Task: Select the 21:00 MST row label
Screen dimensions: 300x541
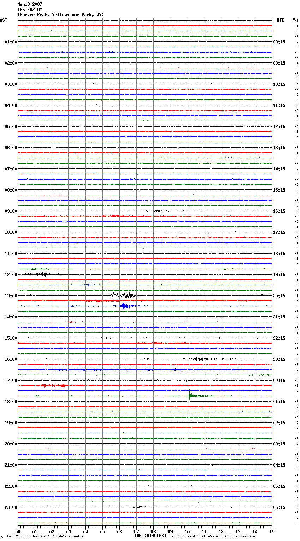Action: [x=11, y=465]
